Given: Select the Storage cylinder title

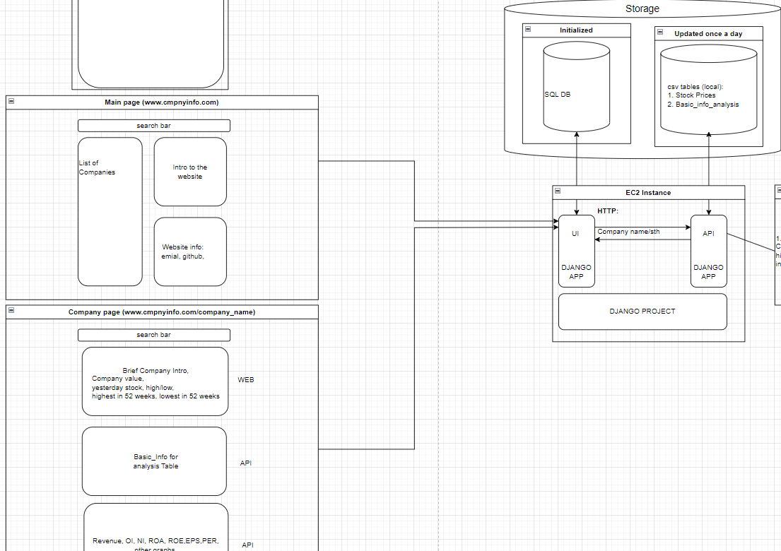Looking at the screenshot, I should tap(642, 8).
